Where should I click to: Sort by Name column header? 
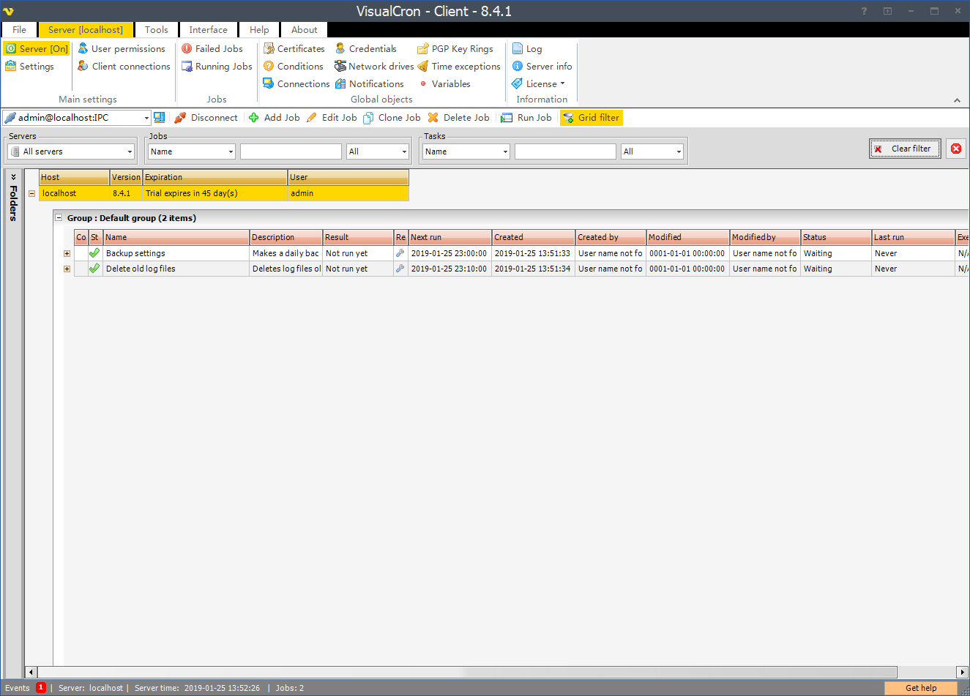coord(176,237)
